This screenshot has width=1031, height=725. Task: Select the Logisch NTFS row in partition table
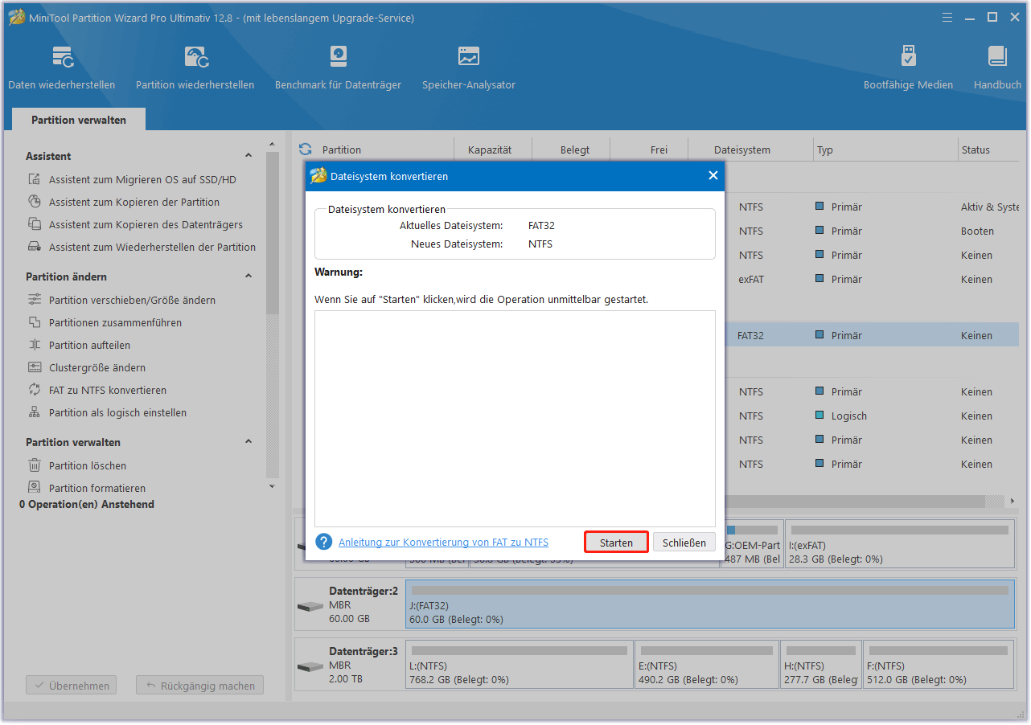point(872,416)
